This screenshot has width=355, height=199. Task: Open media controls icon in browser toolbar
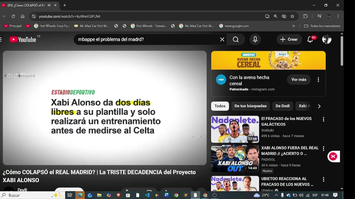[319, 16]
